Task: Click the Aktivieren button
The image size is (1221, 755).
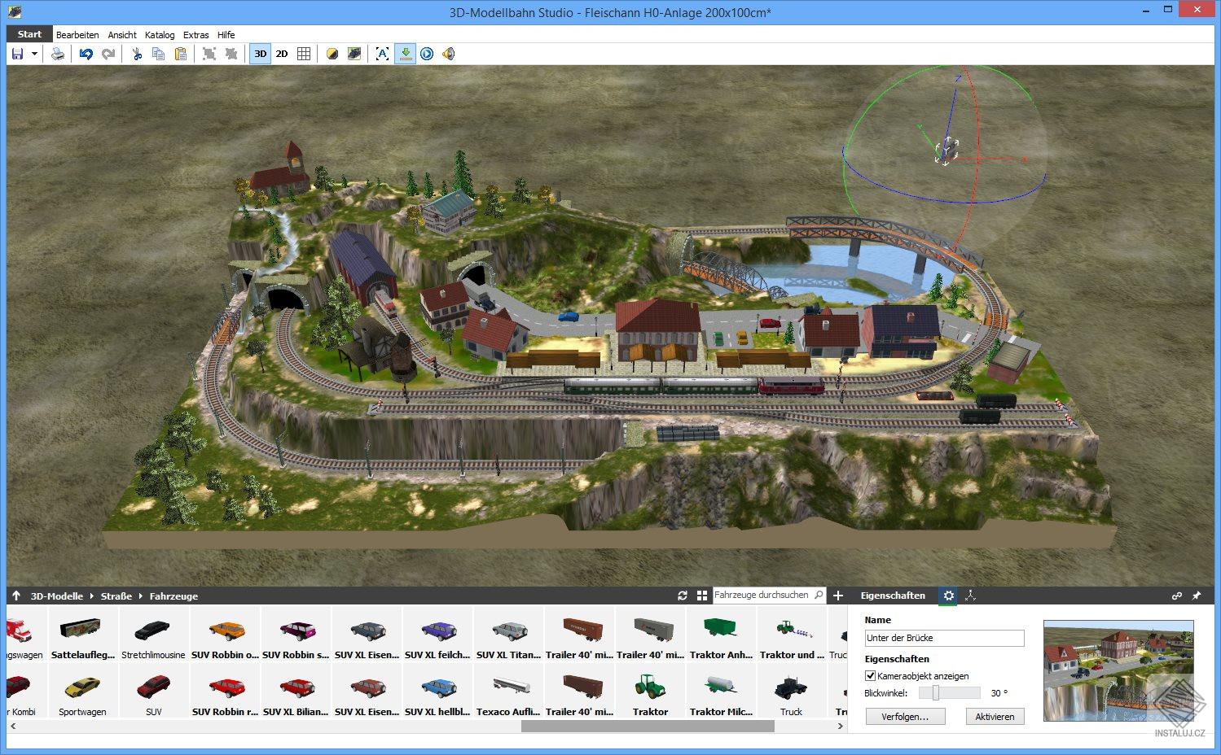Action: pos(995,717)
